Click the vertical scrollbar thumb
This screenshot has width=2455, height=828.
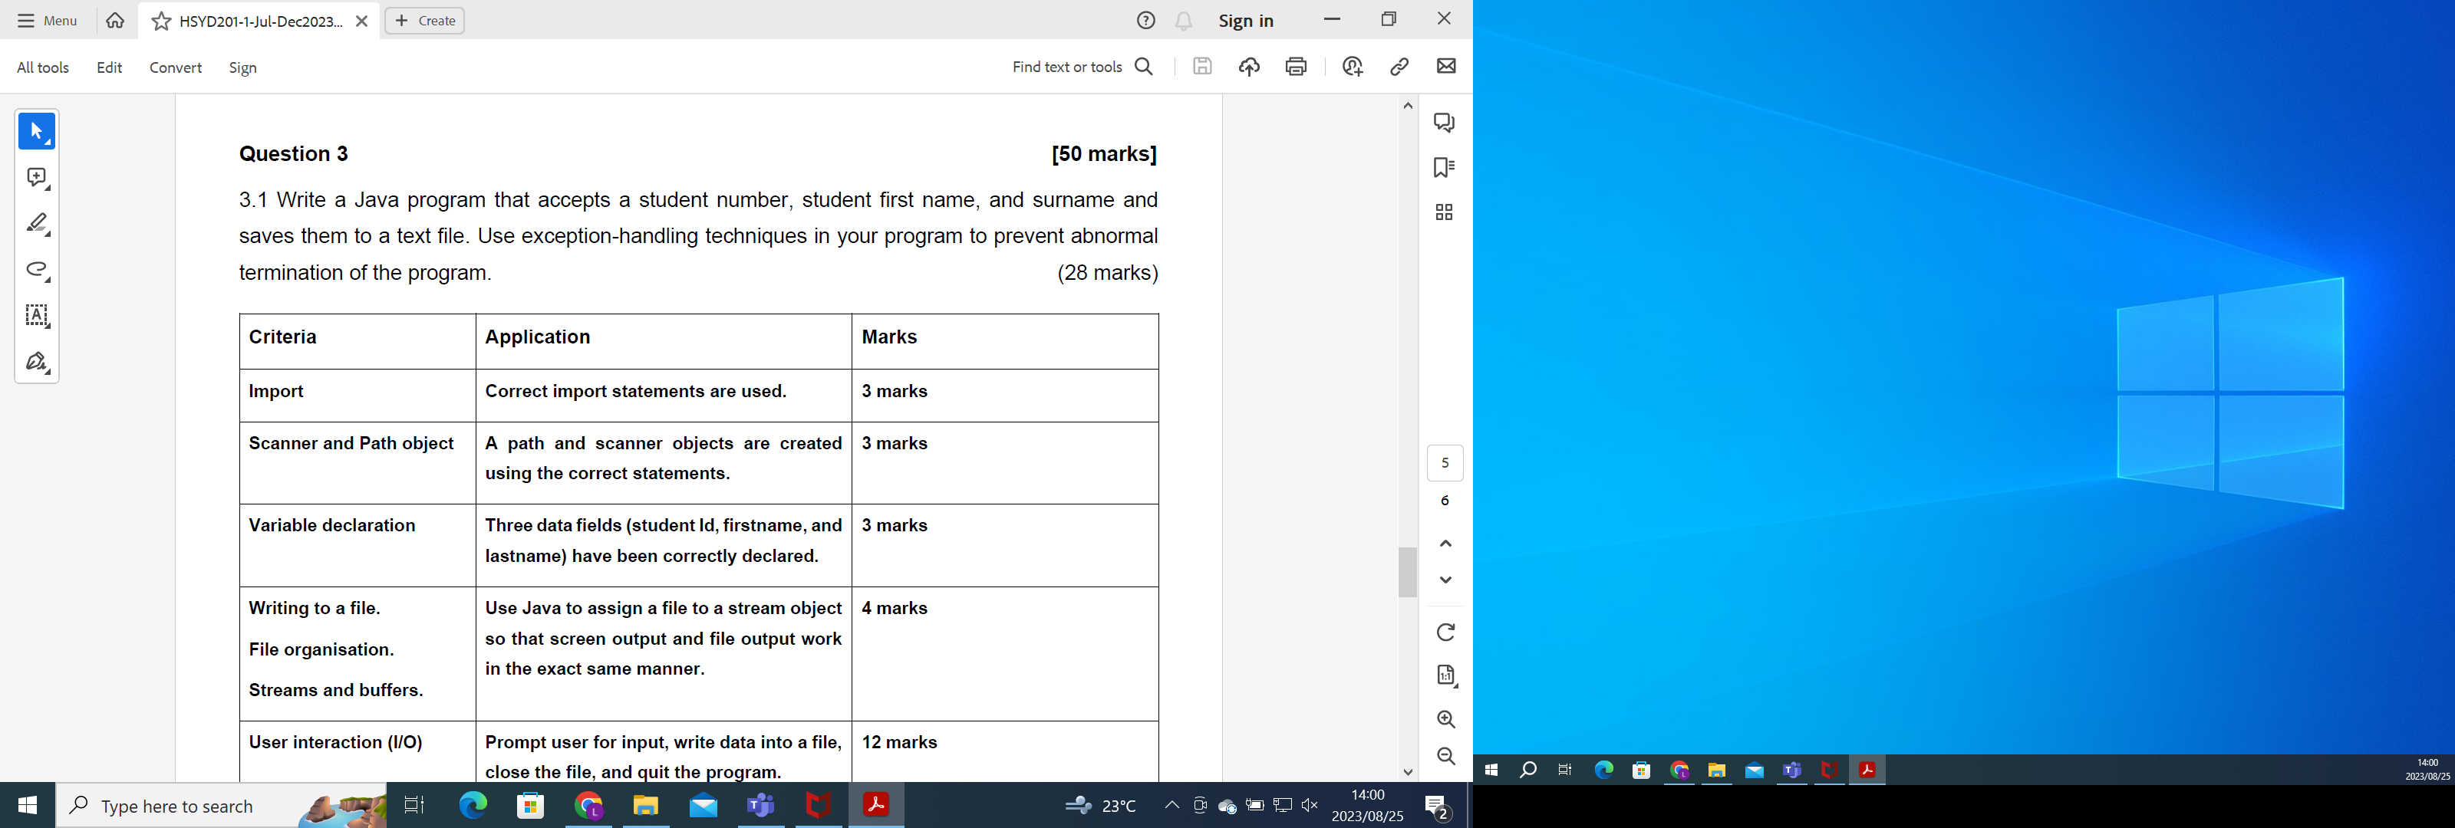pos(1408,572)
